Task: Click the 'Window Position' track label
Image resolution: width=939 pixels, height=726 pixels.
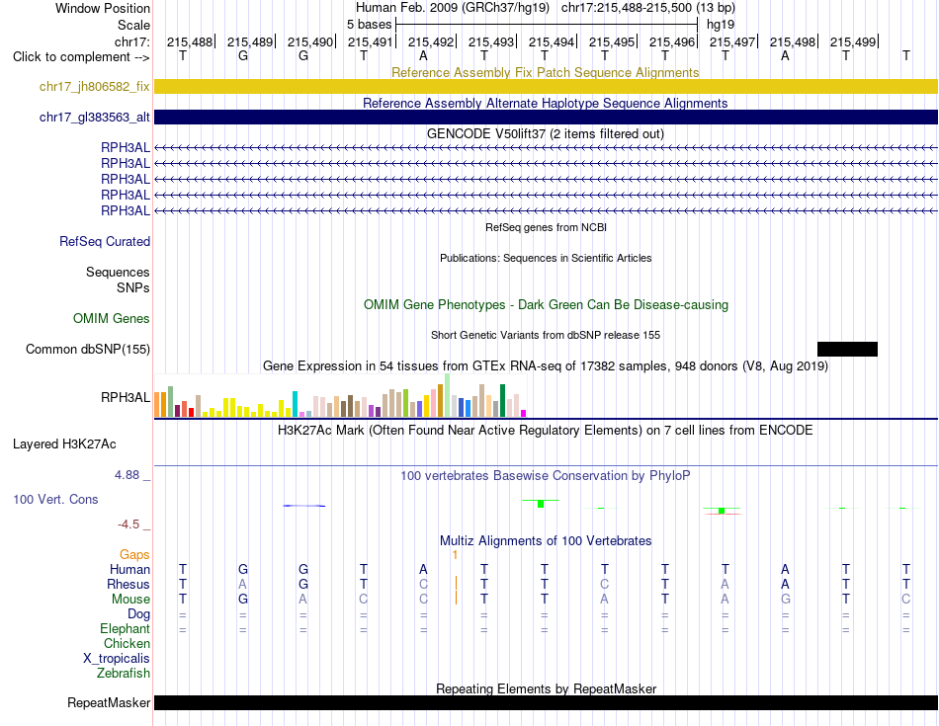Action: [103, 8]
